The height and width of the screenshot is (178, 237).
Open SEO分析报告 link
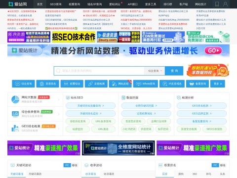[x=214, y=129]
